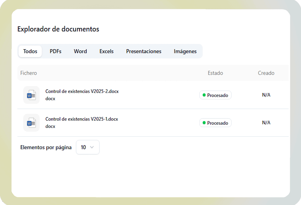The width and height of the screenshot is (301, 205).
Task: Click the N/A created value for V2025-1
Action: click(x=266, y=123)
